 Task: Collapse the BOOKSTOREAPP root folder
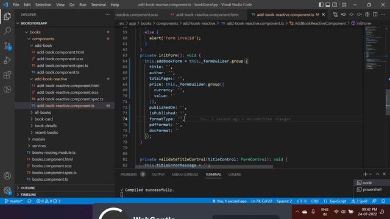pos(34,23)
